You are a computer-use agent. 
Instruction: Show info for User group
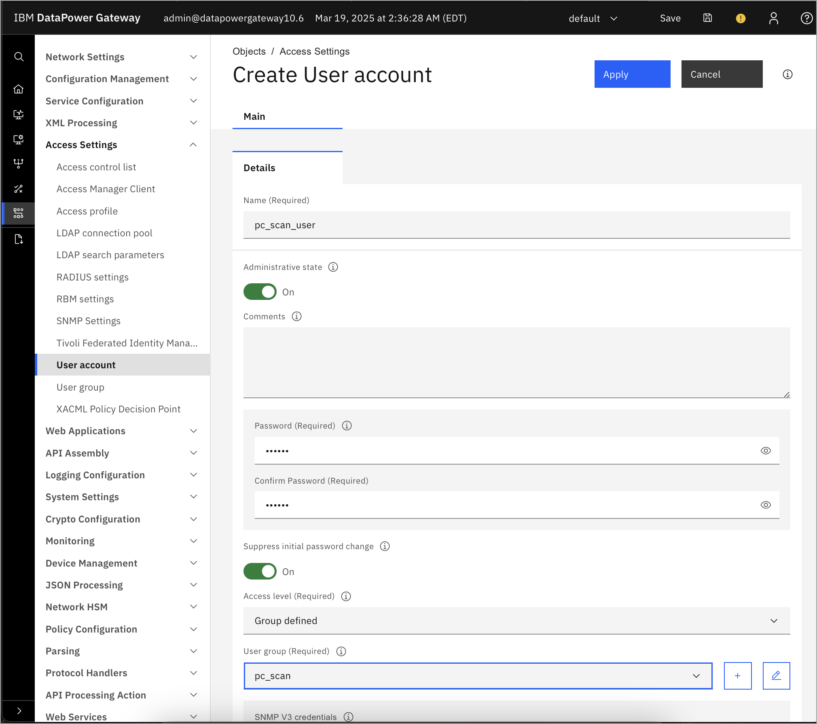(341, 651)
